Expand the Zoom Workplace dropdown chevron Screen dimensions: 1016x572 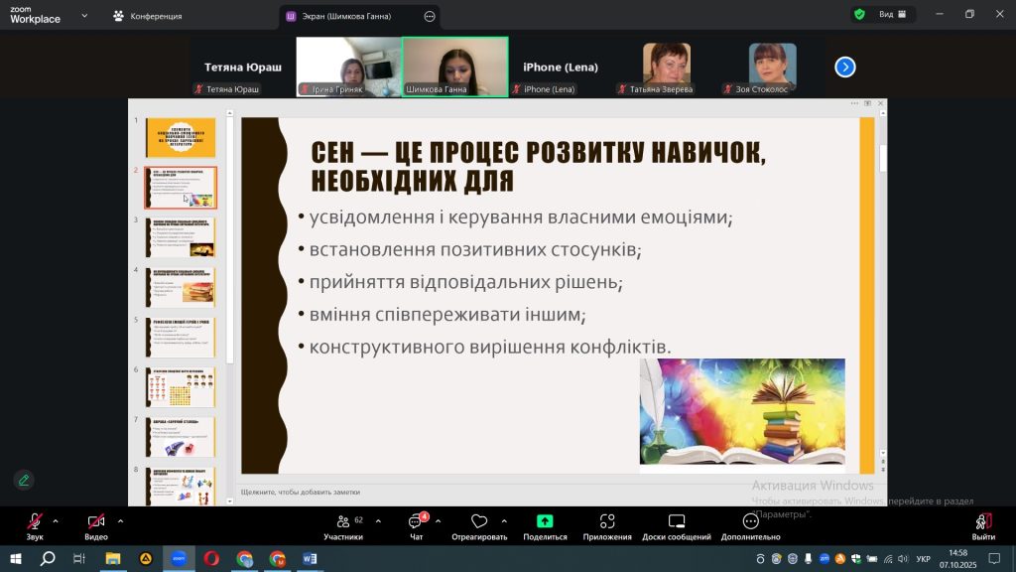tap(83, 16)
